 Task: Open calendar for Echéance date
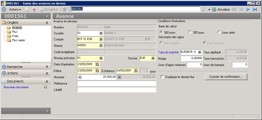136,71
